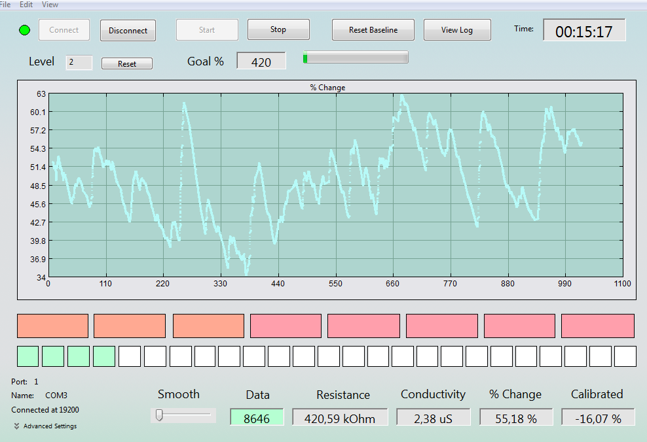Click the first white empty progress square
The height and width of the screenshot is (442, 647).
130,356
